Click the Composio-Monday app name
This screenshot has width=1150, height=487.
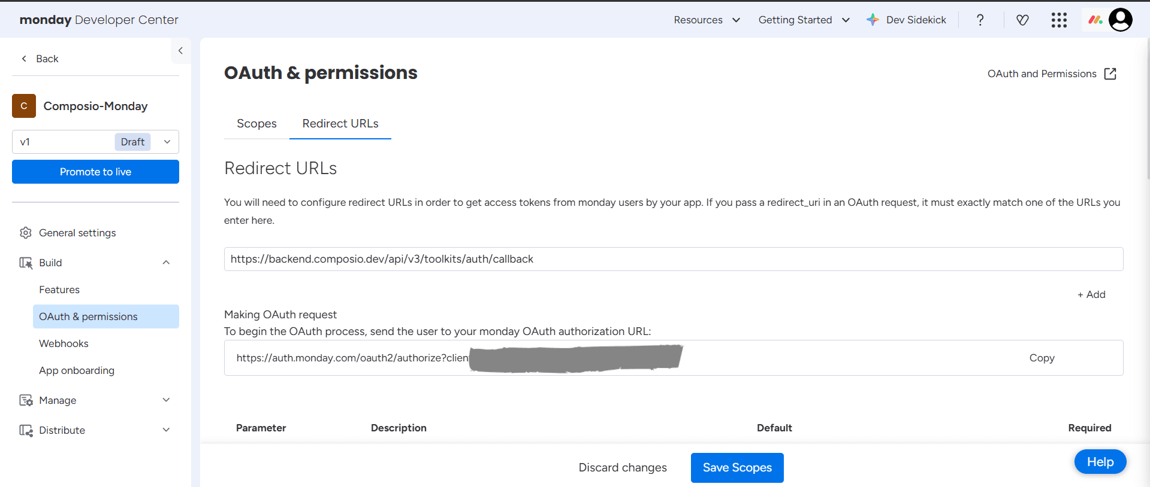click(x=95, y=106)
